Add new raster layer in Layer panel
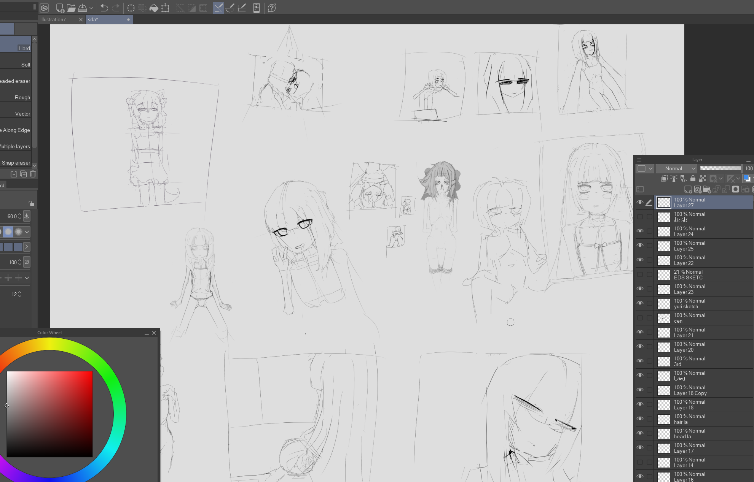The width and height of the screenshot is (754, 482). [688, 189]
